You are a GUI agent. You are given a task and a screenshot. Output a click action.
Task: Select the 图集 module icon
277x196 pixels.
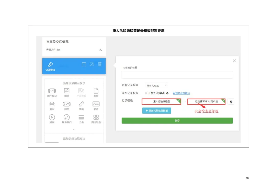[67, 104]
